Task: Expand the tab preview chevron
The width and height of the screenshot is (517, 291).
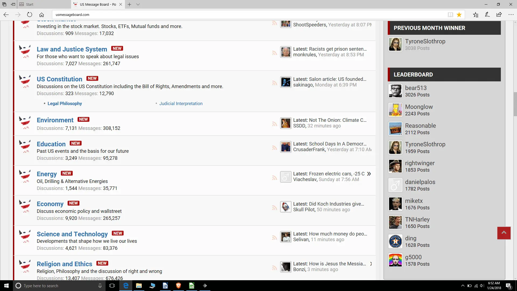Action: pos(138,4)
